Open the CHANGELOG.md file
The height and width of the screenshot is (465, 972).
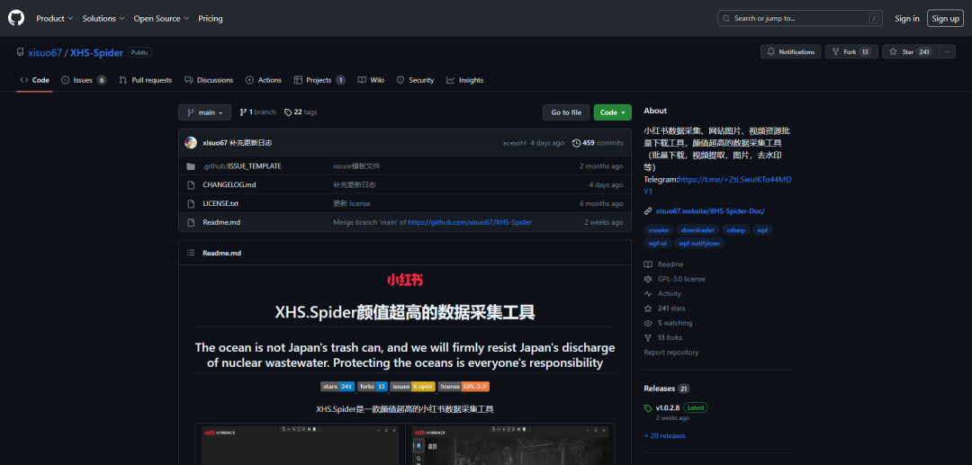[x=229, y=185]
